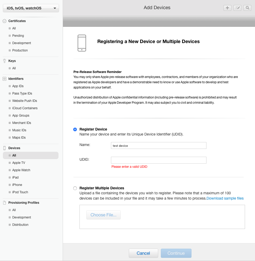
Task: Open App IDs in sidebar
Action: click(18, 86)
